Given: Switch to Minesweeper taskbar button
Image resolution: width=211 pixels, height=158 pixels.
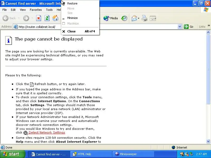Looking at the screenshot, I should tap(134, 154).
